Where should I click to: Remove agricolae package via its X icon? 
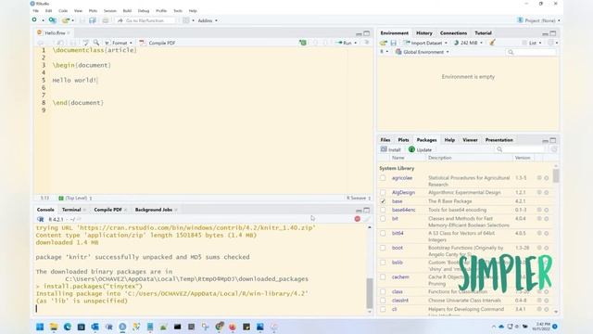[x=547, y=178]
